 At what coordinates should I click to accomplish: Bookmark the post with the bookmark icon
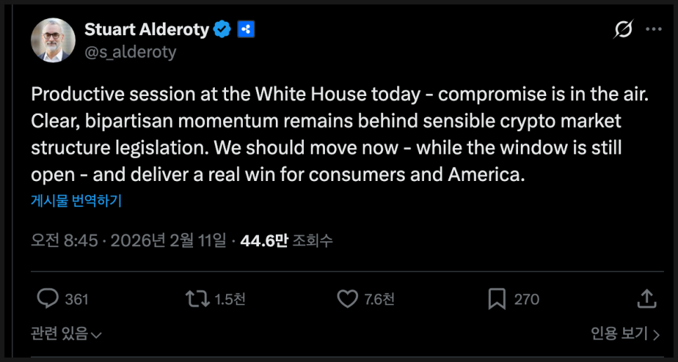497,299
